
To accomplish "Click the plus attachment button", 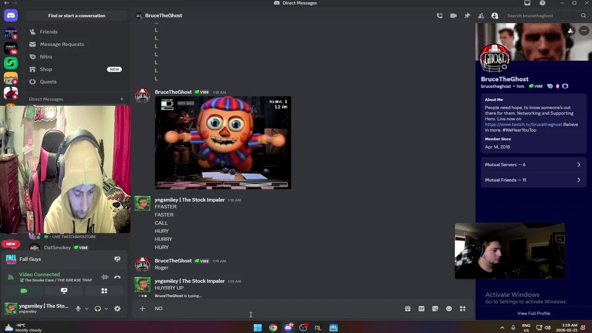I will [x=142, y=308].
